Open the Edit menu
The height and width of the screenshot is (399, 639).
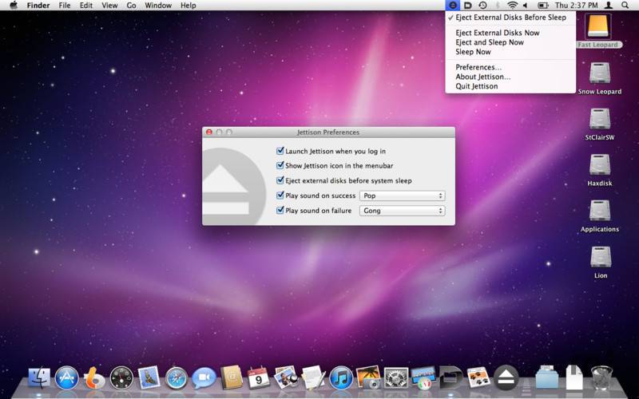point(86,6)
